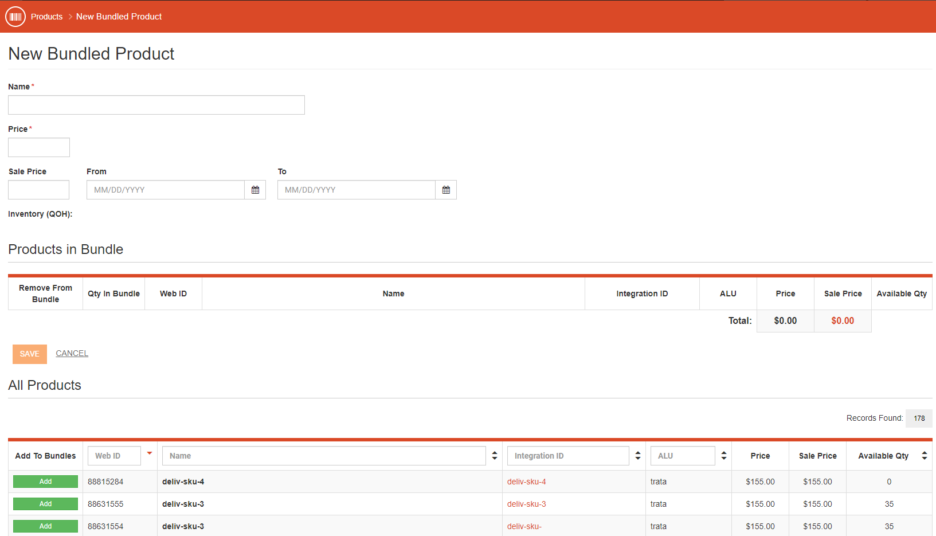Viewport: 936px width, 536px height.
Task: Sort All Products by Web ID arrow
Action: [x=150, y=453]
